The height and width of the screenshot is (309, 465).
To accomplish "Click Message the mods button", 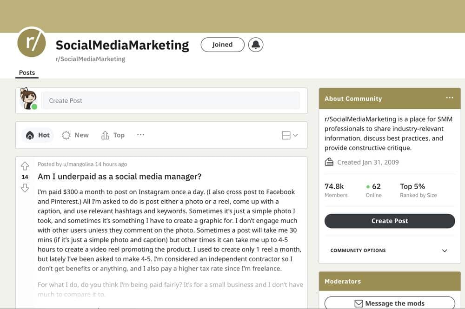I will (389, 303).
